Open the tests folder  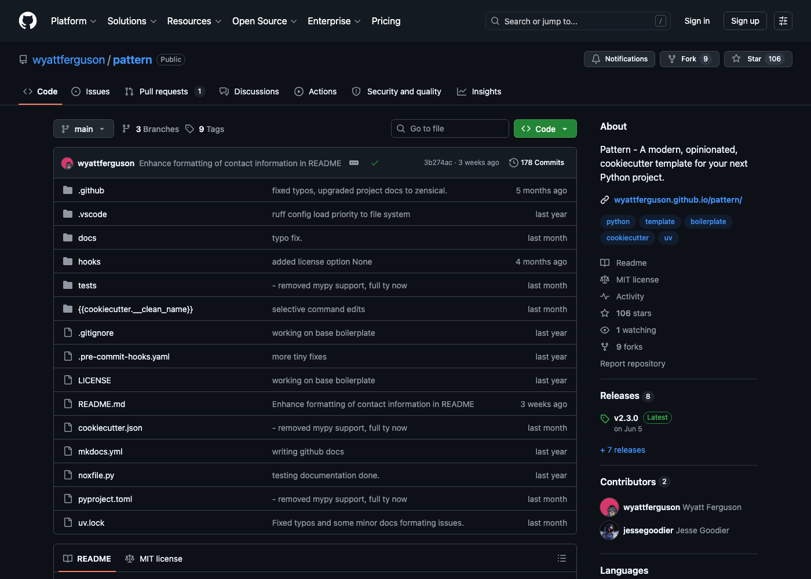(87, 285)
